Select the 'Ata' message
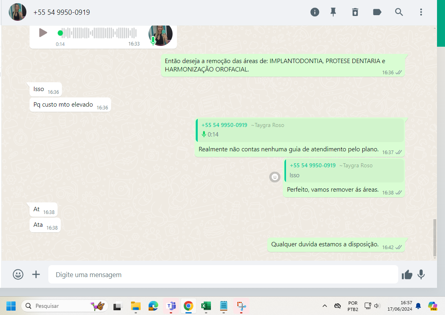Viewport: 445px width, 315px height. point(45,225)
